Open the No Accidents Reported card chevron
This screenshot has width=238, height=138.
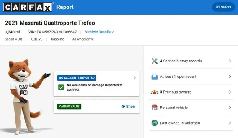point(135,78)
